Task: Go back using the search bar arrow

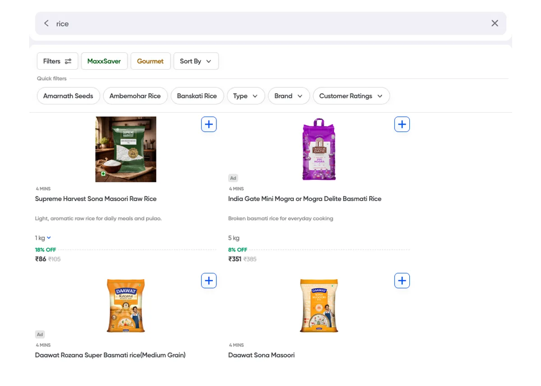Action: click(x=46, y=23)
